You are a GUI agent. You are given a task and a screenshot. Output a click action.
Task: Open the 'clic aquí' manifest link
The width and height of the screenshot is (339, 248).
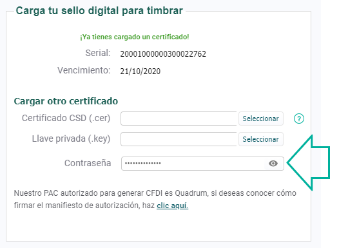(172, 205)
